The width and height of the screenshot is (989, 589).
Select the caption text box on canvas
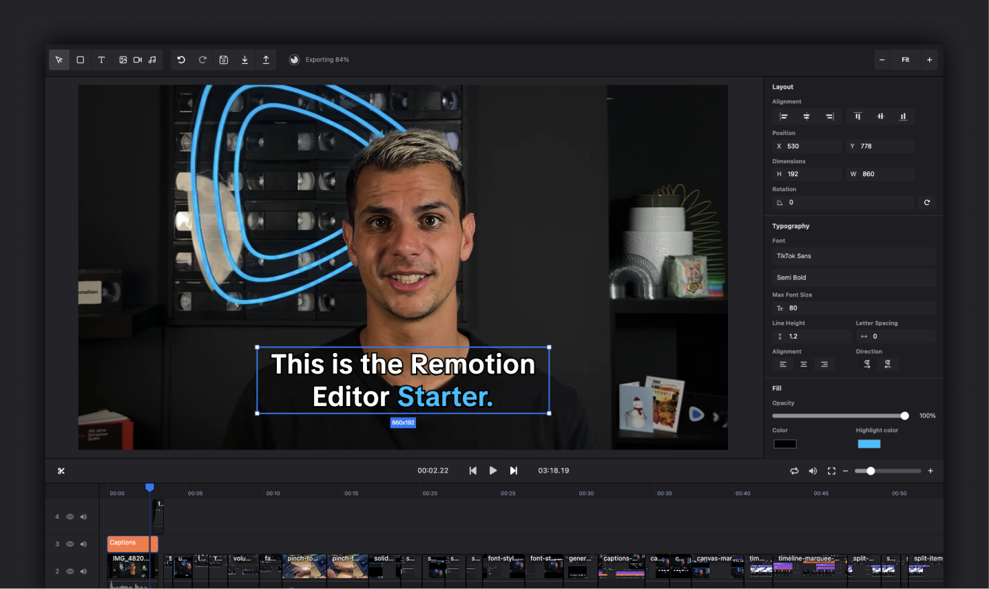tap(403, 381)
